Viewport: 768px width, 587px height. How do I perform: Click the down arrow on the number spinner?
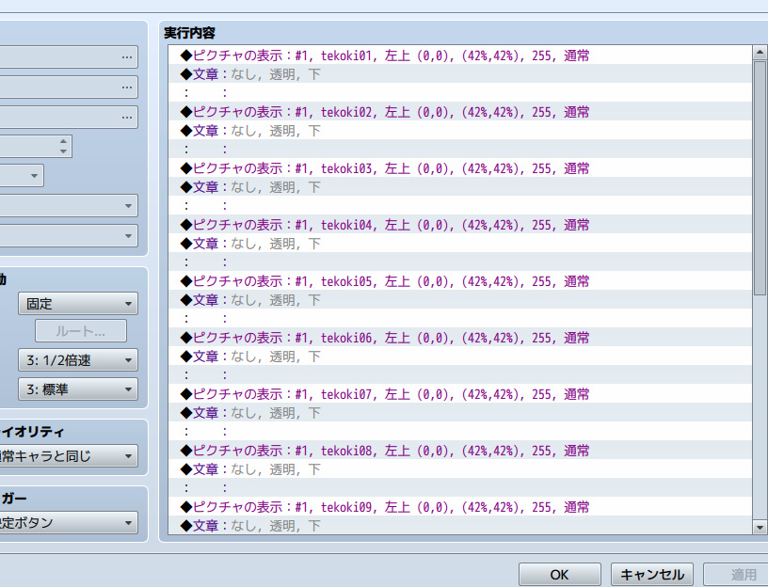click(x=63, y=151)
